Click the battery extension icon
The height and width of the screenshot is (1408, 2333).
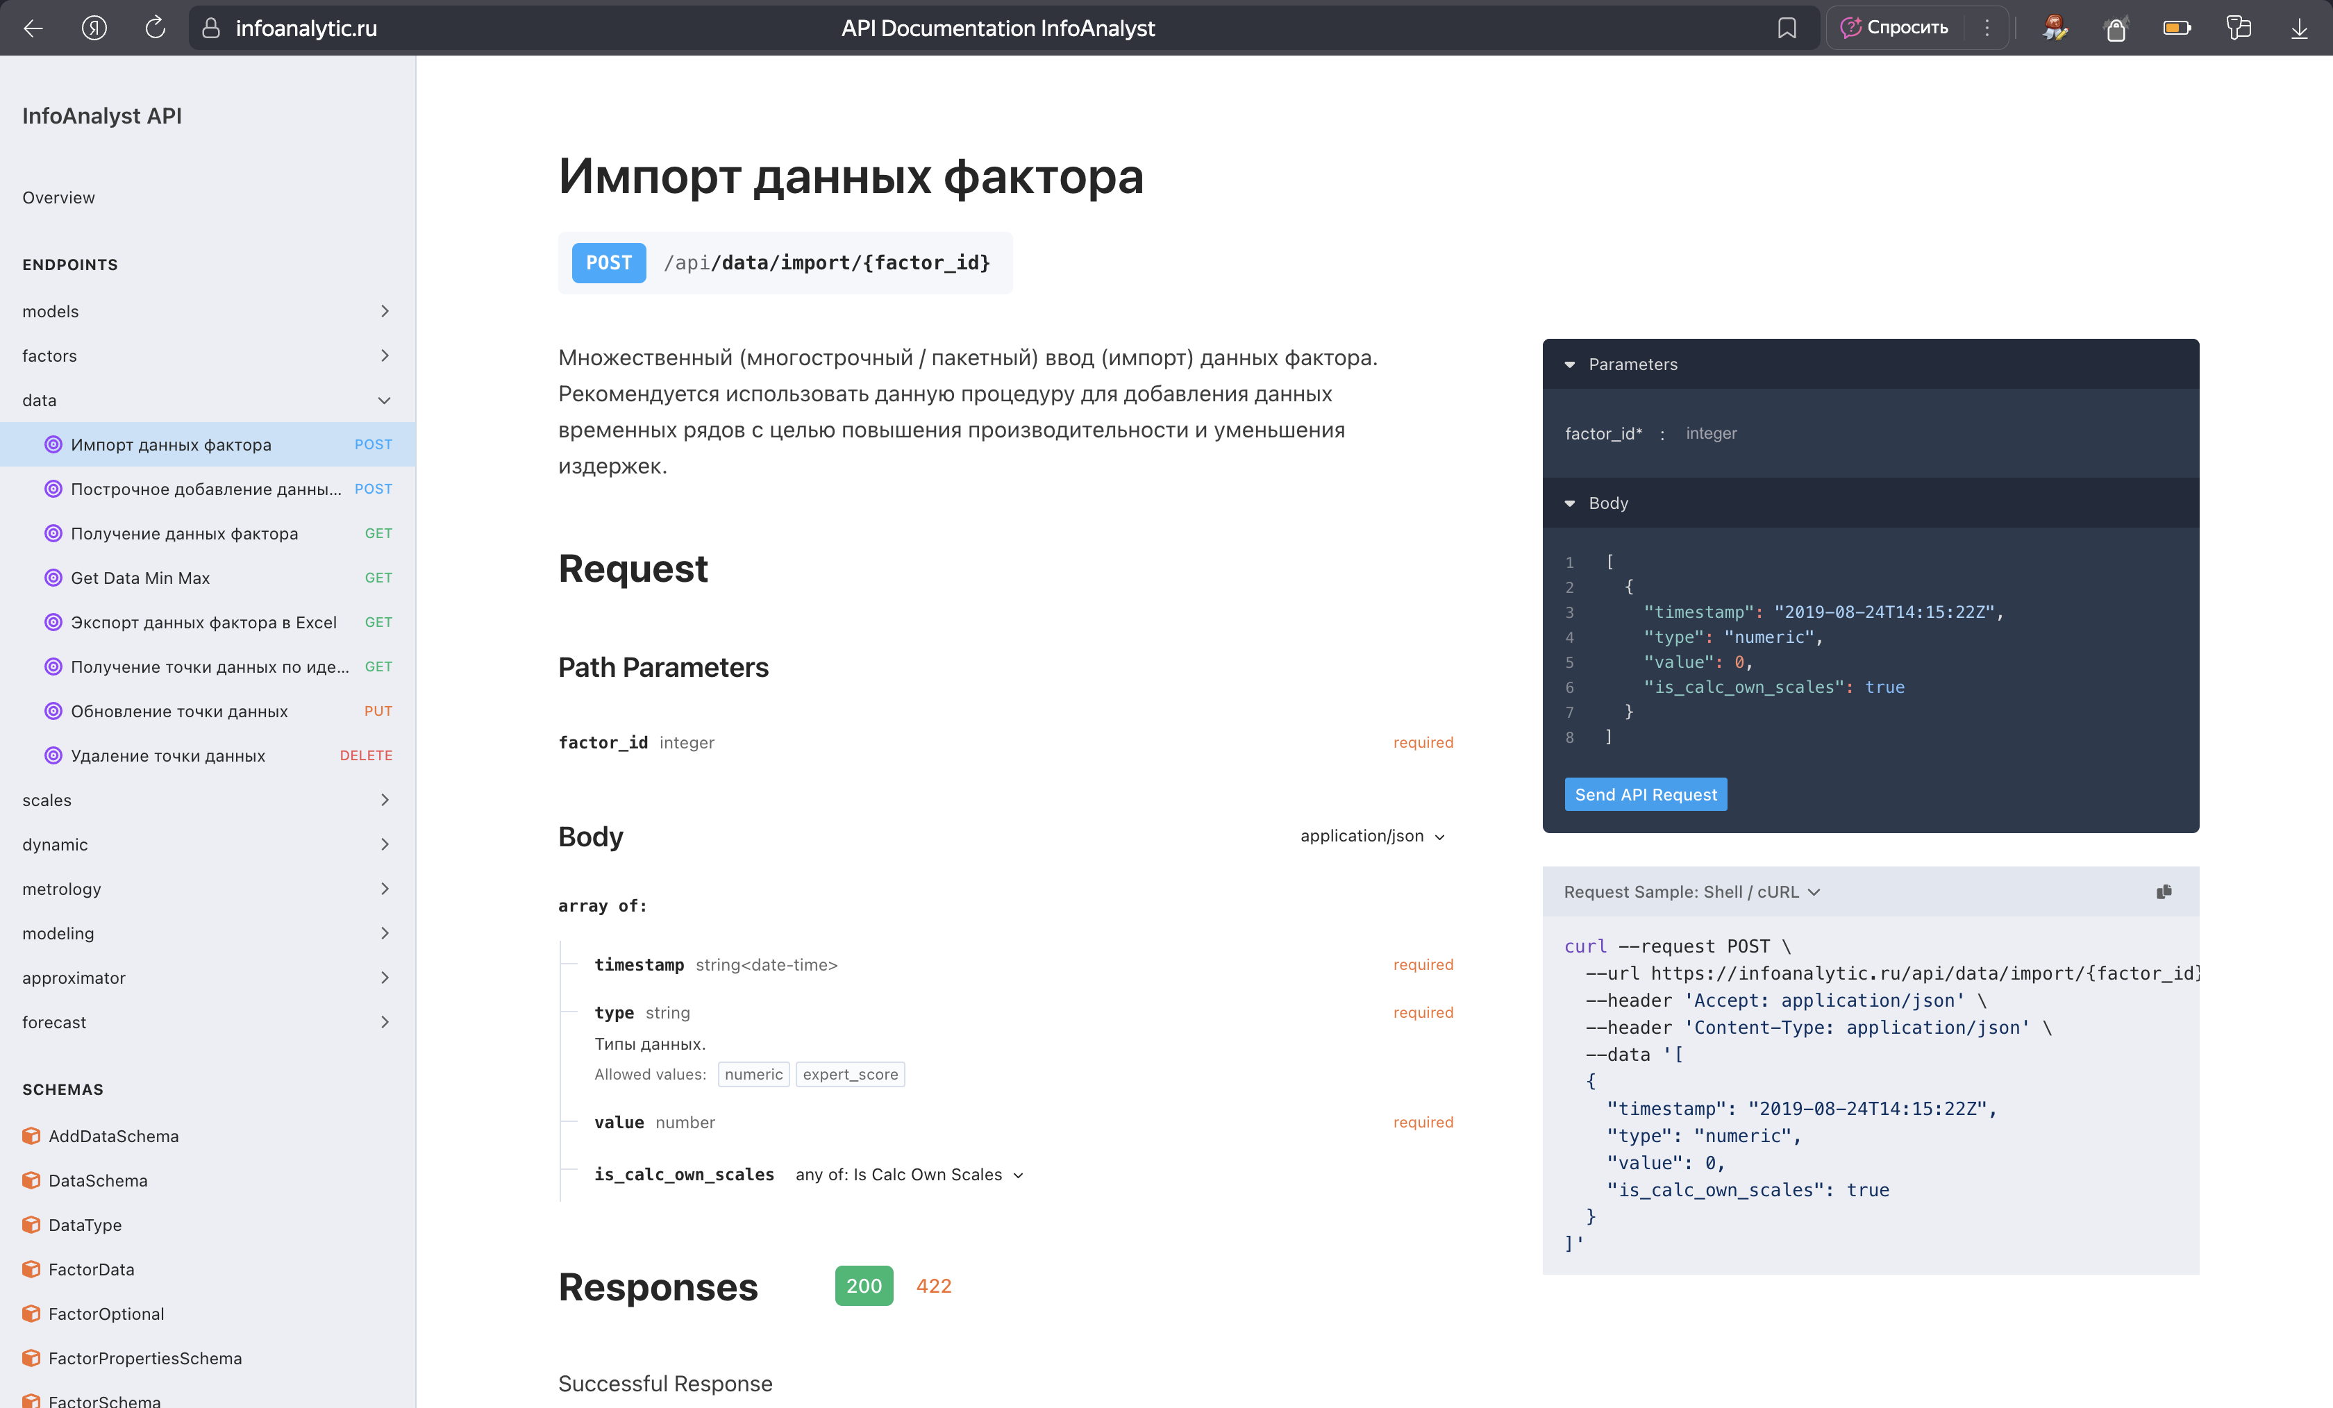pyautogui.click(x=2177, y=28)
